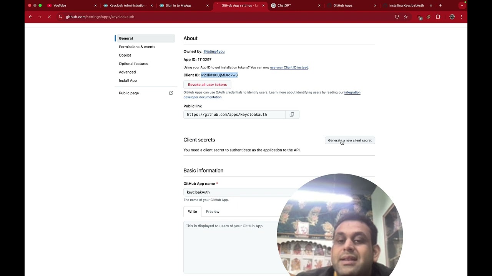Screen dimensions: 492x276
Task: Click the external link icon beside Public page
Action: coord(171,93)
